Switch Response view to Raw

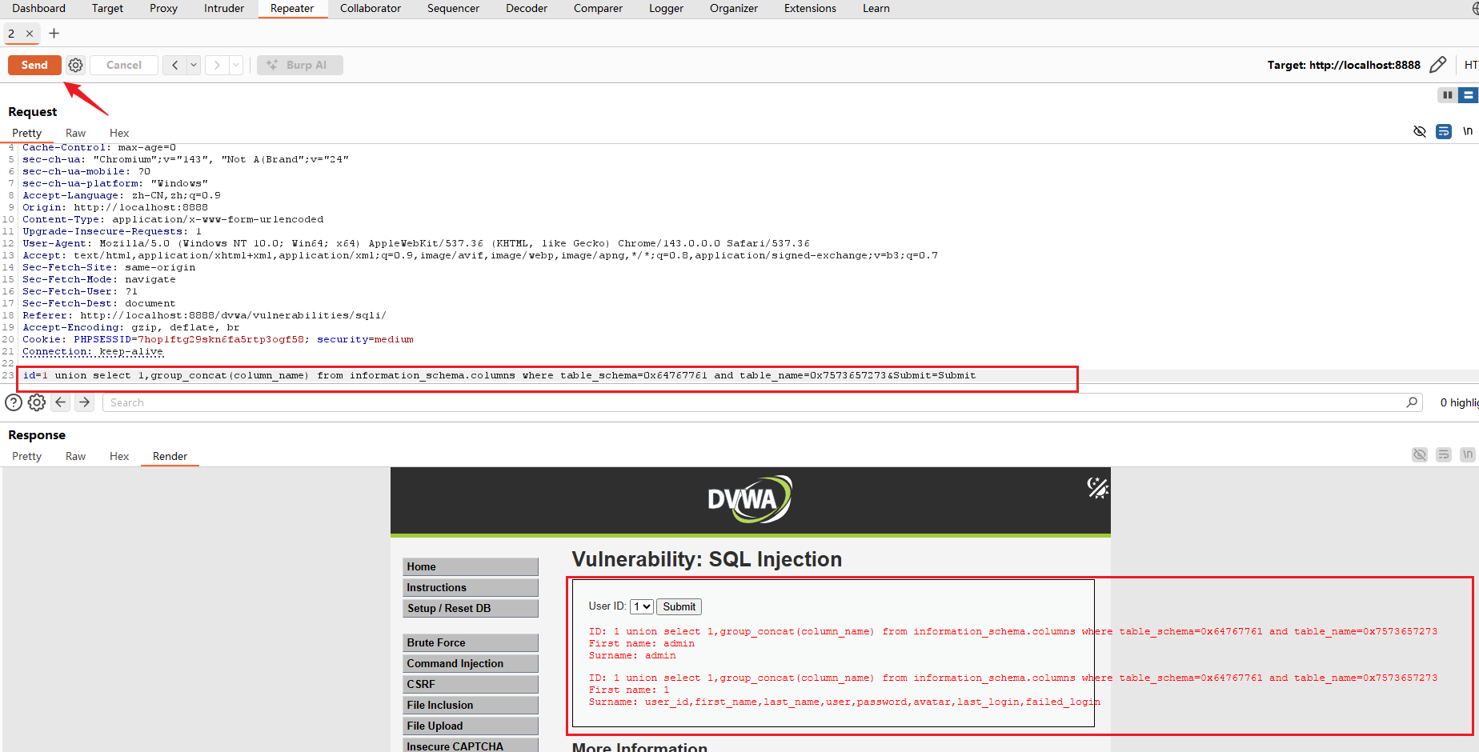tap(75, 456)
